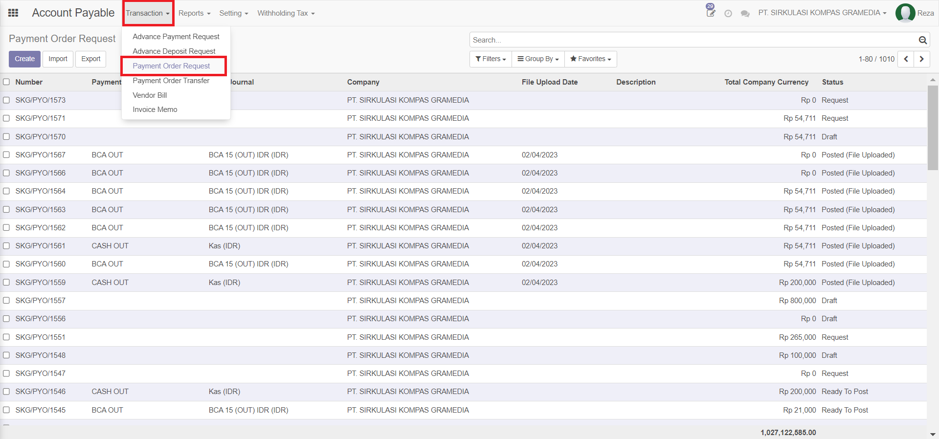The width and height of the screenshot is (939, 439).
Task: Expand the Setting menu
Action: pyautogui.click(x=234, y=13)
